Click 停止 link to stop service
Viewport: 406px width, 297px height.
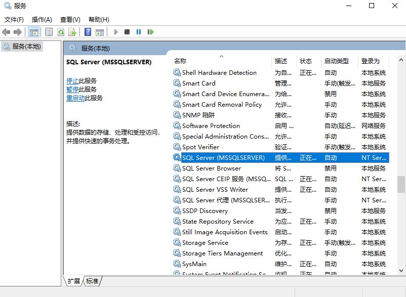(x=72, y=81)
